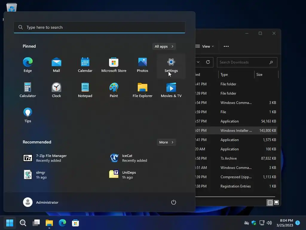
Task: Select the File type 1 KB row
Action: coord(236,112)
